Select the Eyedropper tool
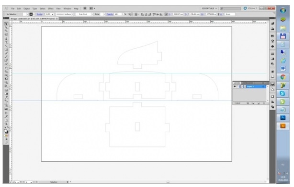The image size is (294, 187). pos(6,97)
